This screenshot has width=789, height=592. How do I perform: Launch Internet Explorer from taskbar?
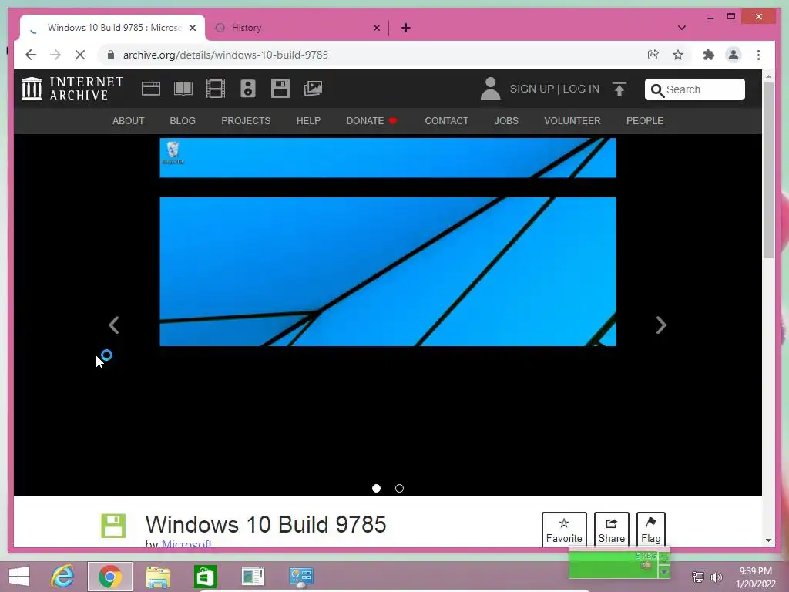point(63,577)
